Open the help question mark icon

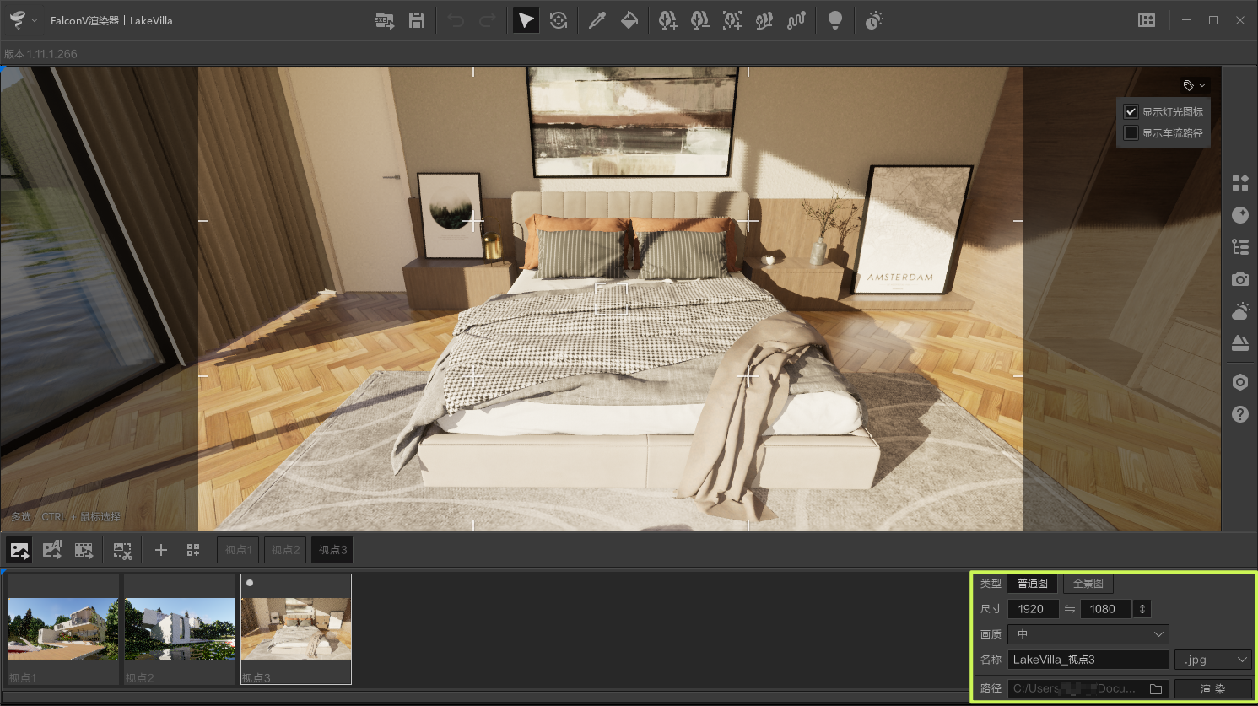click(1240, 414)
